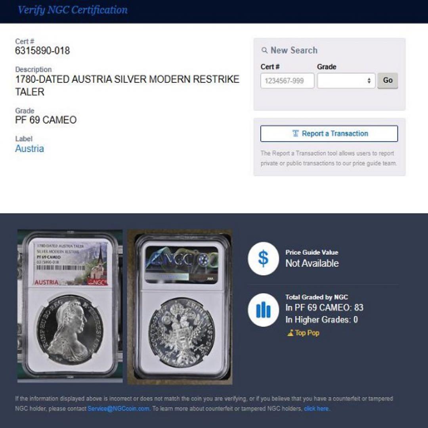Click the Top Pop trophy icon
Image resolution: width=428 pixels, height=428 pixels.
coord(290,333)
